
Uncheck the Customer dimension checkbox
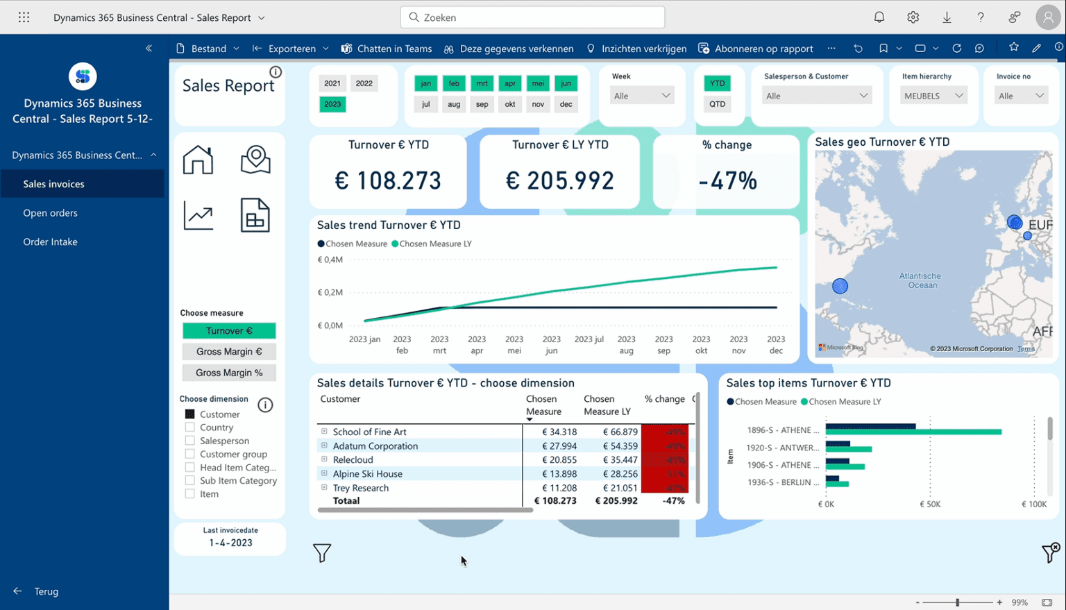tap(189, 414)
